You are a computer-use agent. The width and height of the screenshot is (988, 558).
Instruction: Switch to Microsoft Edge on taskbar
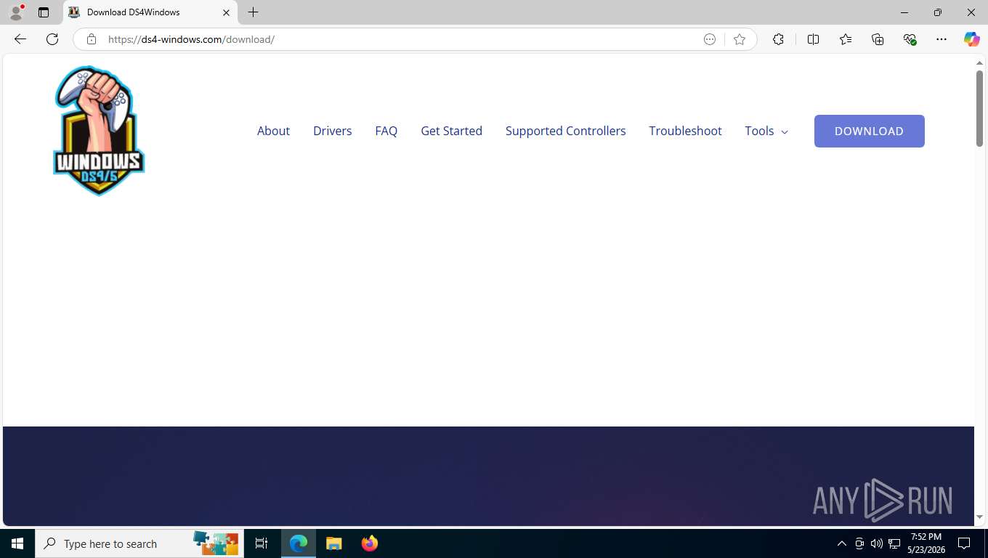(x=299, y=543)
